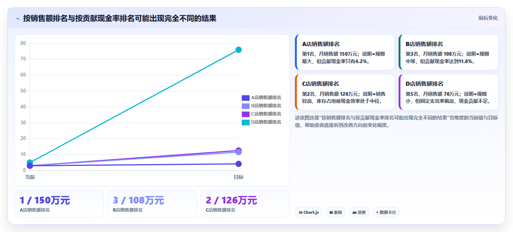Select the 1 / 150万元 stat card
The height and width of the screenshot is (232, 513).
pos(59,204)
